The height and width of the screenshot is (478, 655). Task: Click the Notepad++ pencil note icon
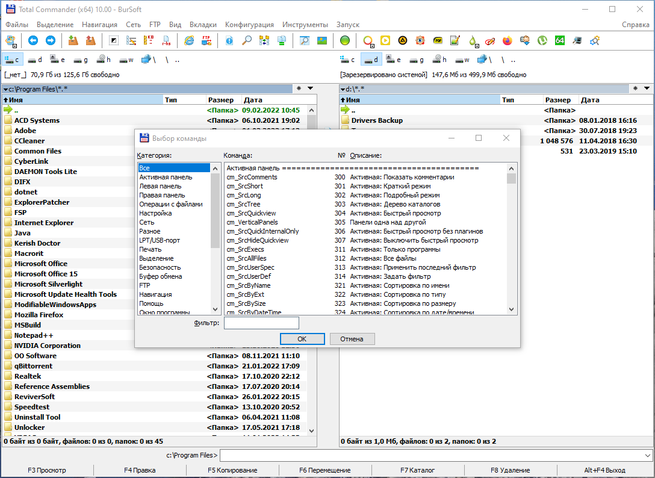(455, 40)
